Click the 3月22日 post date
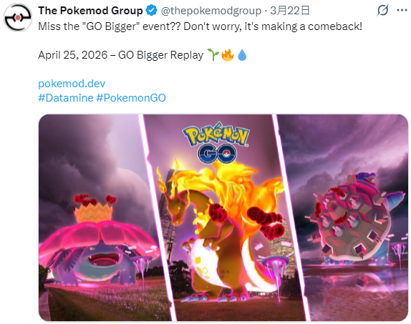This screenshot has height=324, width=411. (x=290, y=11)
